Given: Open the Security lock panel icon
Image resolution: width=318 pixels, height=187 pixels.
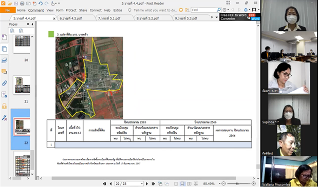Looking at the screenshot, I should [x=4, y=106].
